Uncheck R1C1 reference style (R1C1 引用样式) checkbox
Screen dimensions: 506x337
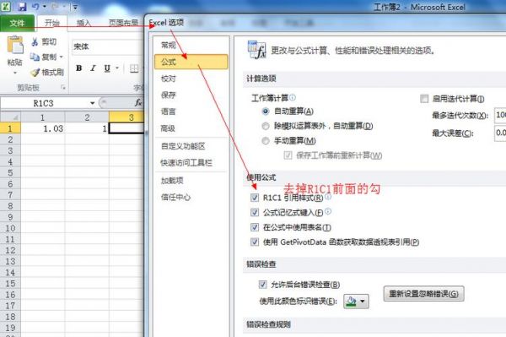pyautogui.click(x=255, y=198)
